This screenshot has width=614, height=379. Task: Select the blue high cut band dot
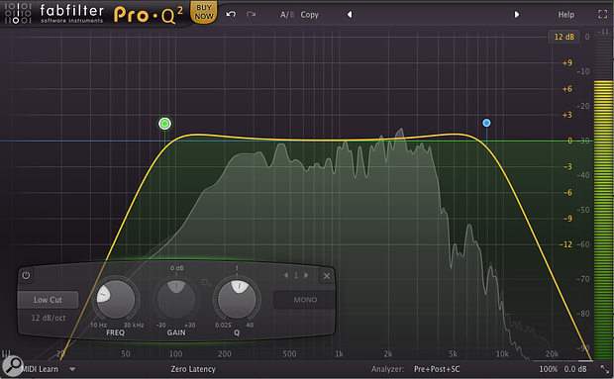pos(486,123)
